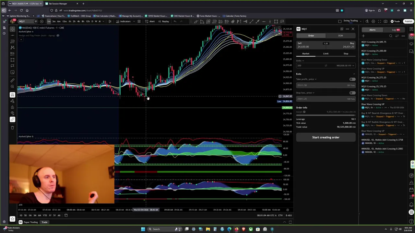Switch to the DOM tab
The height and width of the screenshot is (233, 415).
340,36
